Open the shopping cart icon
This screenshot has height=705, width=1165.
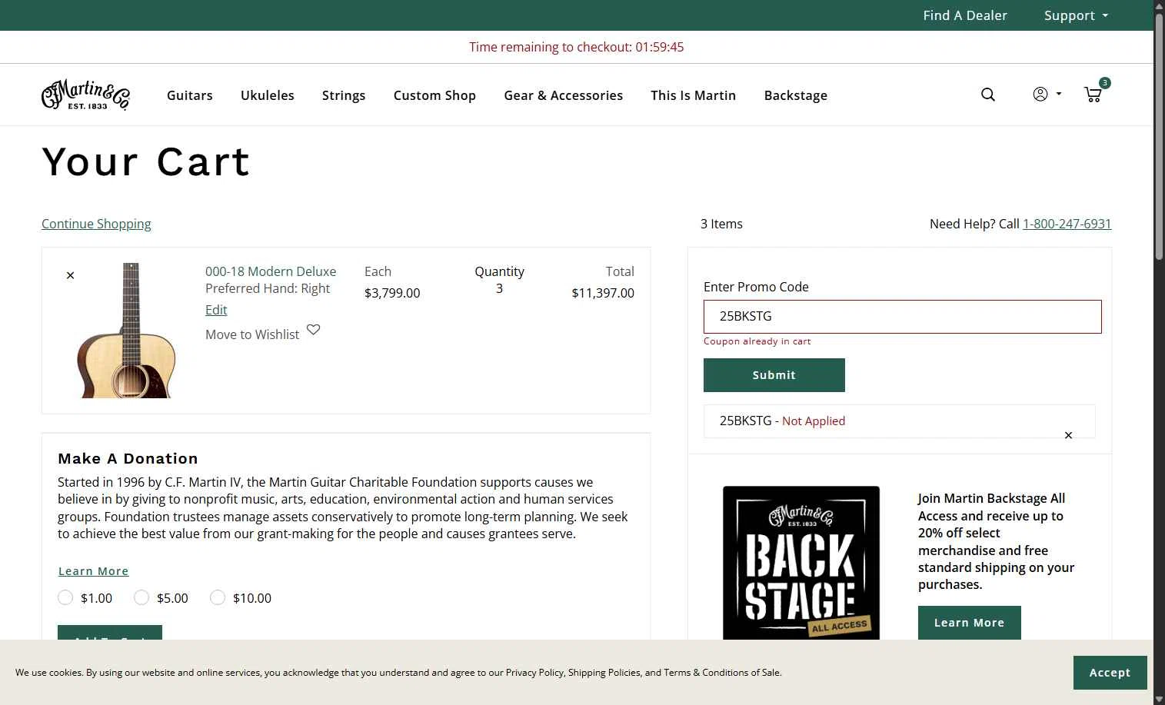1093,95
